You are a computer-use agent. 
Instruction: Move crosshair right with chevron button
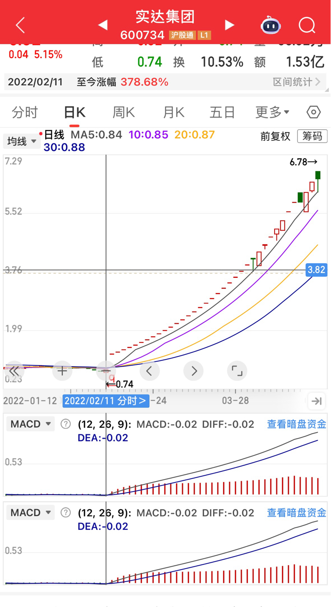tap(194, 371)
